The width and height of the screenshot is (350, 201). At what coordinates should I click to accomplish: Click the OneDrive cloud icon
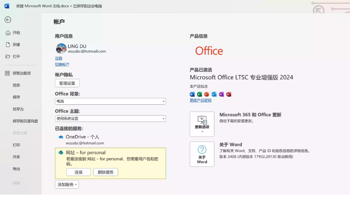tap(61, 137)
